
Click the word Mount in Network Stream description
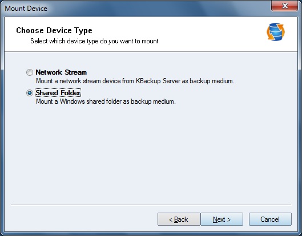[x=45, y=81]
